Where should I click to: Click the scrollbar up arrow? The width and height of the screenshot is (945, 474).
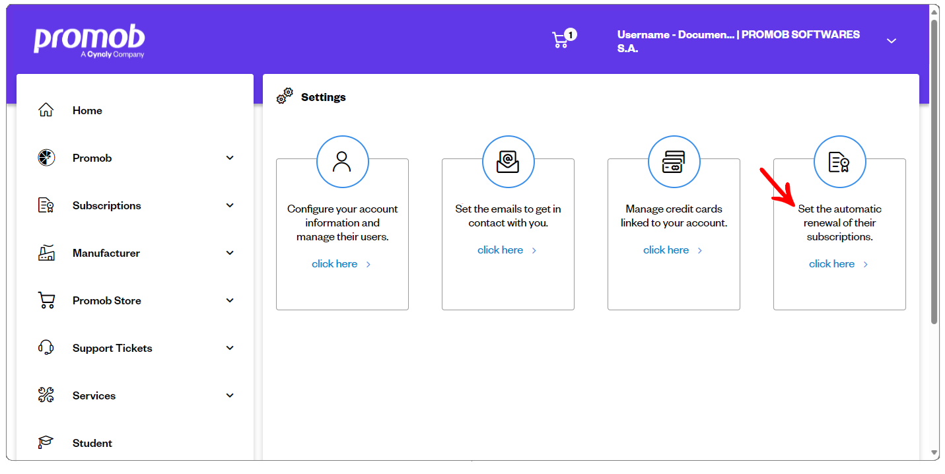tap(934, 12)
